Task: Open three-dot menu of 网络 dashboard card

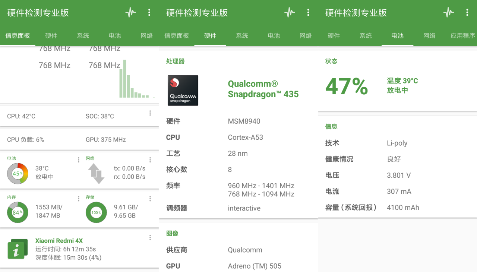Action: [x=150, y=160]
